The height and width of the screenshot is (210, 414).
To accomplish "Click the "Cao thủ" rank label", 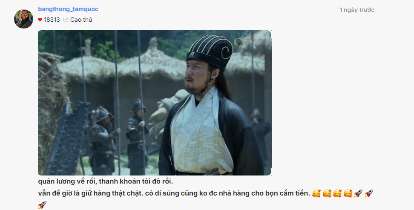I will click(81, 20).
